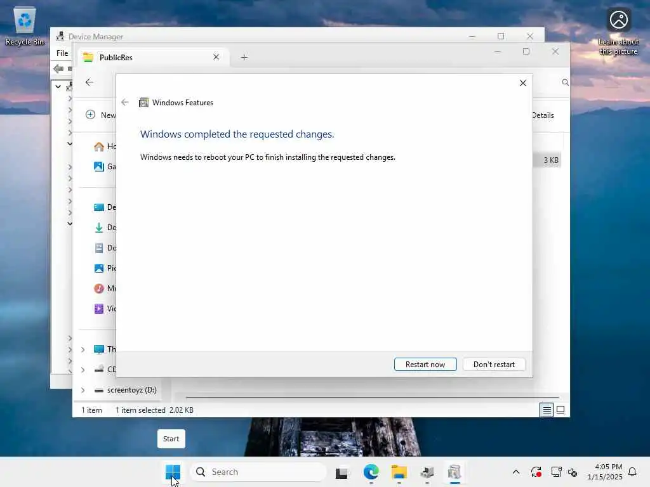Expand the This PC tree node
Screen dimensions: 650x487
tap(83, 349)
